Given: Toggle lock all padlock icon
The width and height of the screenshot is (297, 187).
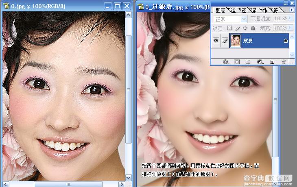Looking at the screenshot, I should (253, 28).
